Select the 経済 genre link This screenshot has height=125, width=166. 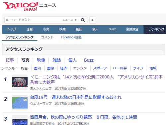click(x=63, y=68)
